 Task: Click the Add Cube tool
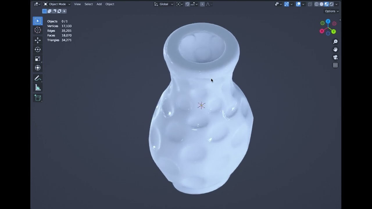pyautogui.click(x=37, y=98)
